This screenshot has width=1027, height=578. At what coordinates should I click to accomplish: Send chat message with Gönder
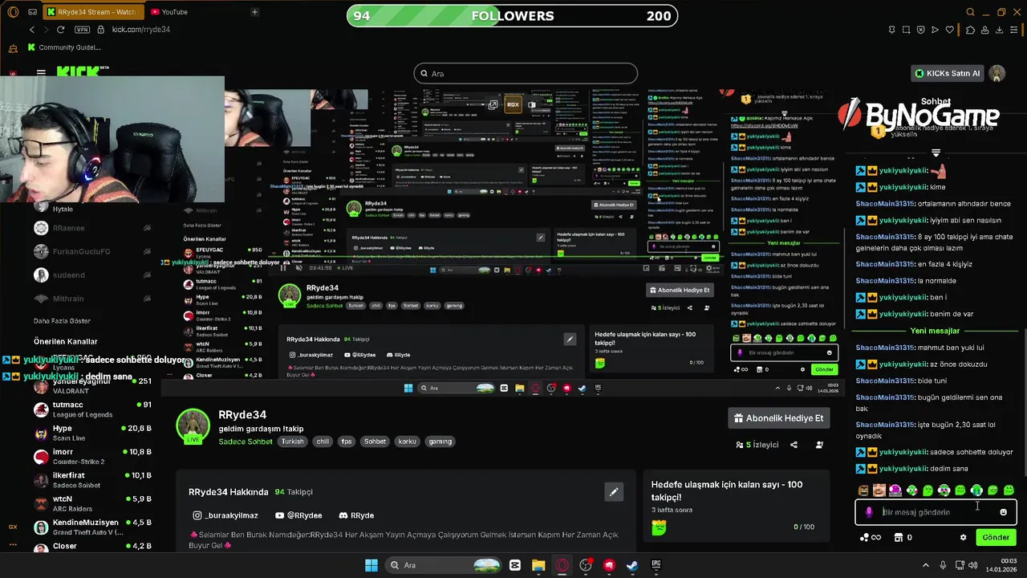(996, 538)
